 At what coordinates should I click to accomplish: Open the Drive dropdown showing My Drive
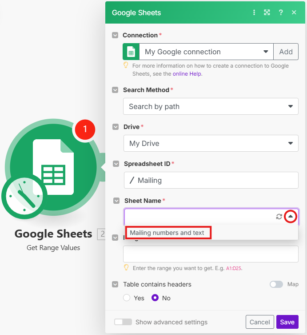pos(210,144)
